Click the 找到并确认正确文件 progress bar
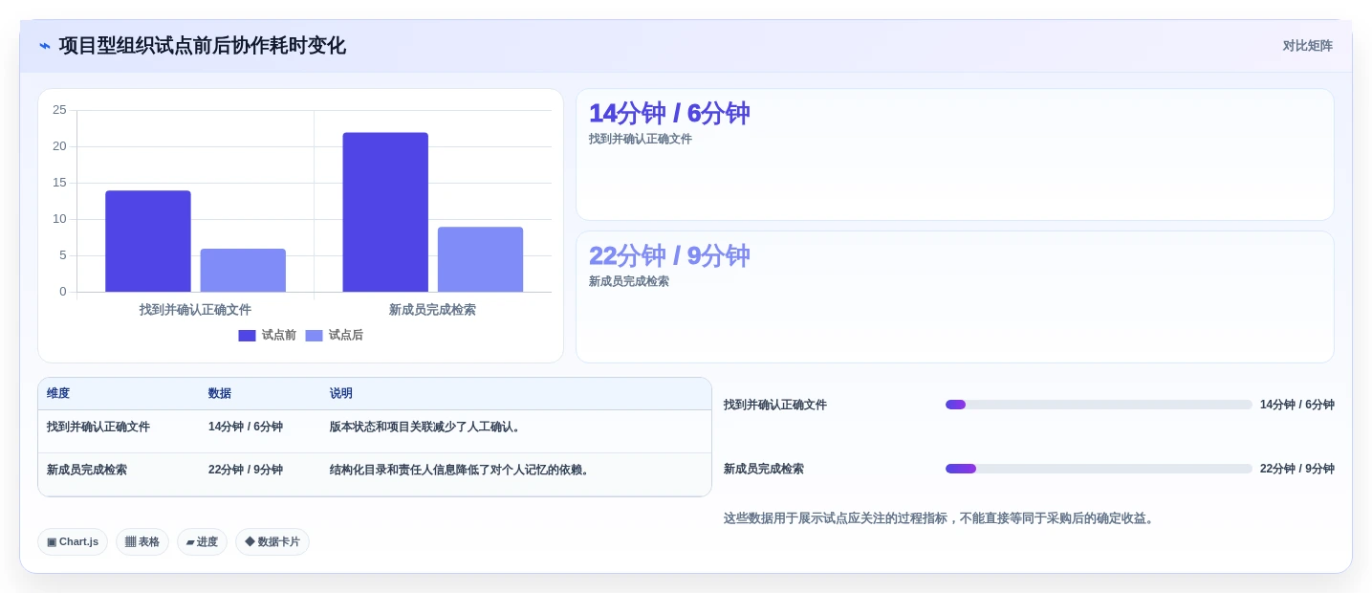Viewport: 1372px width, 593px height. [1099, 405]
